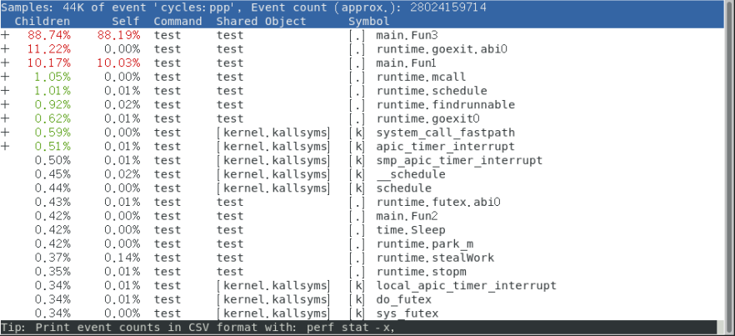Expand the apic_timer_interrupt row plus sign
The height and width of the screenshot is (336, 735).
click(x=5, y=147)
